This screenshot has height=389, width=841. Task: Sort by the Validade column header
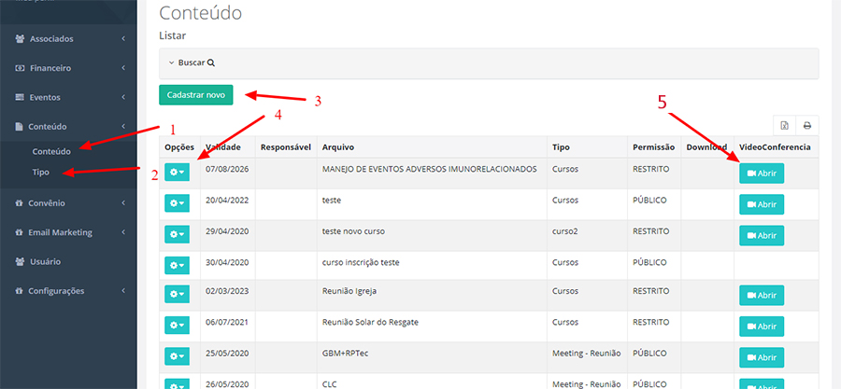pyautogui.click(x=224, y=147)
